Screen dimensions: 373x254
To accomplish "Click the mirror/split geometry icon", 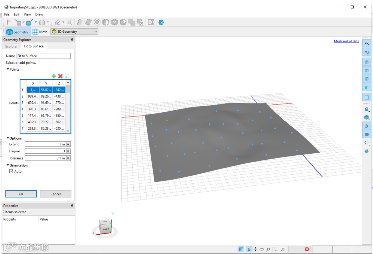I will point(42,22).
